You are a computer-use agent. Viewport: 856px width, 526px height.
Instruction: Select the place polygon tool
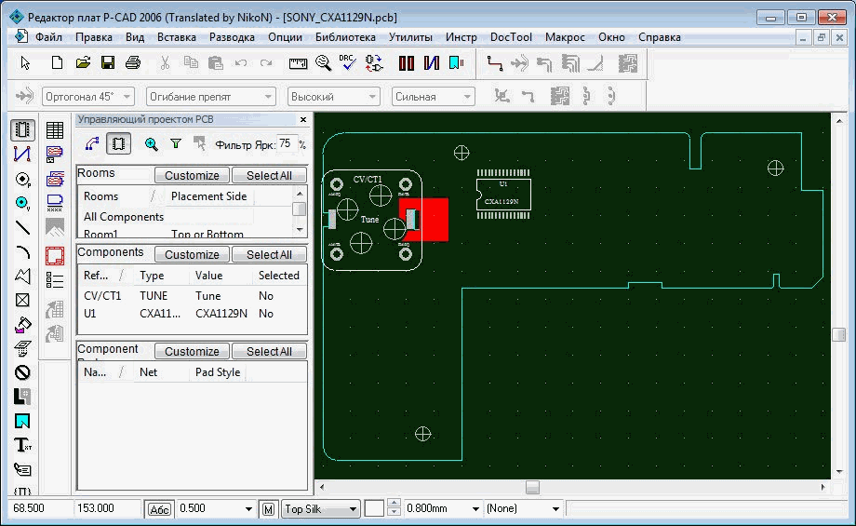[22, 276]
